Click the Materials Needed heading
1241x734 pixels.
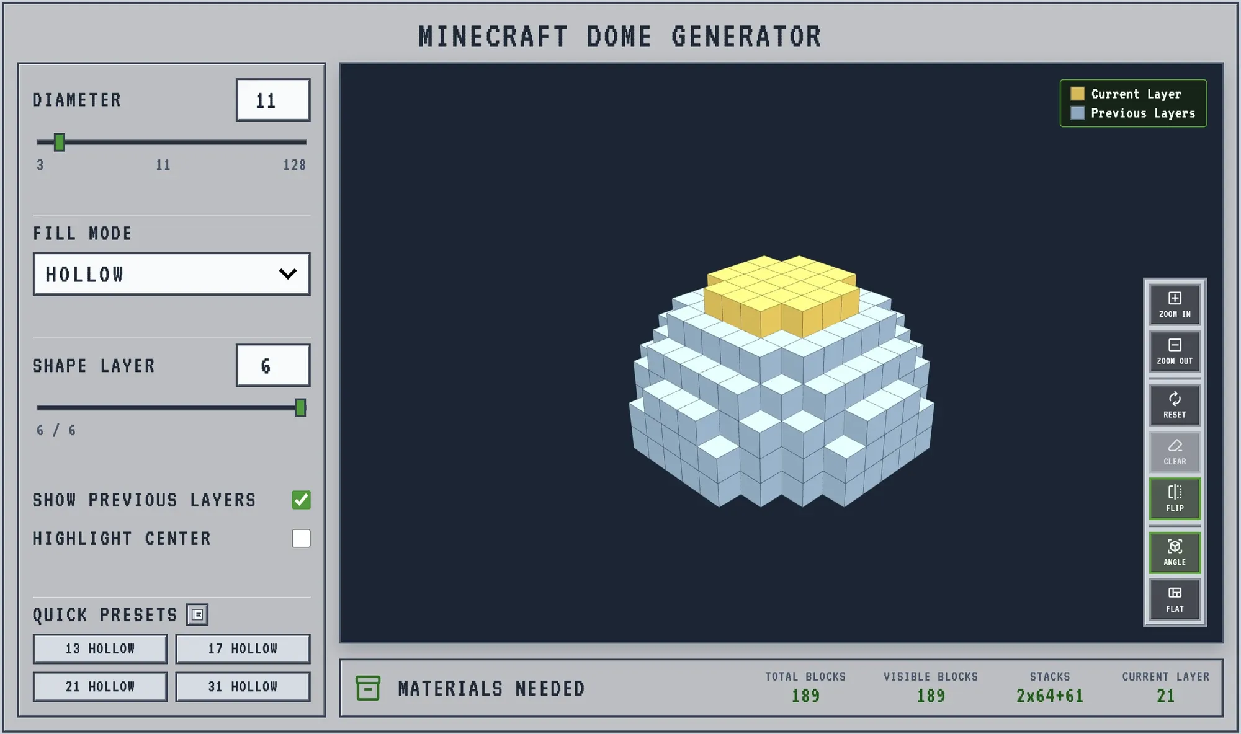coord(491,689)
